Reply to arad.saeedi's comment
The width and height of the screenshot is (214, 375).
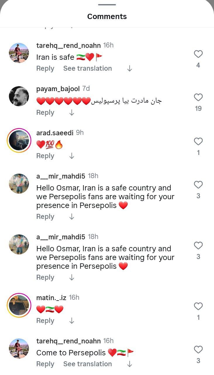45,156
